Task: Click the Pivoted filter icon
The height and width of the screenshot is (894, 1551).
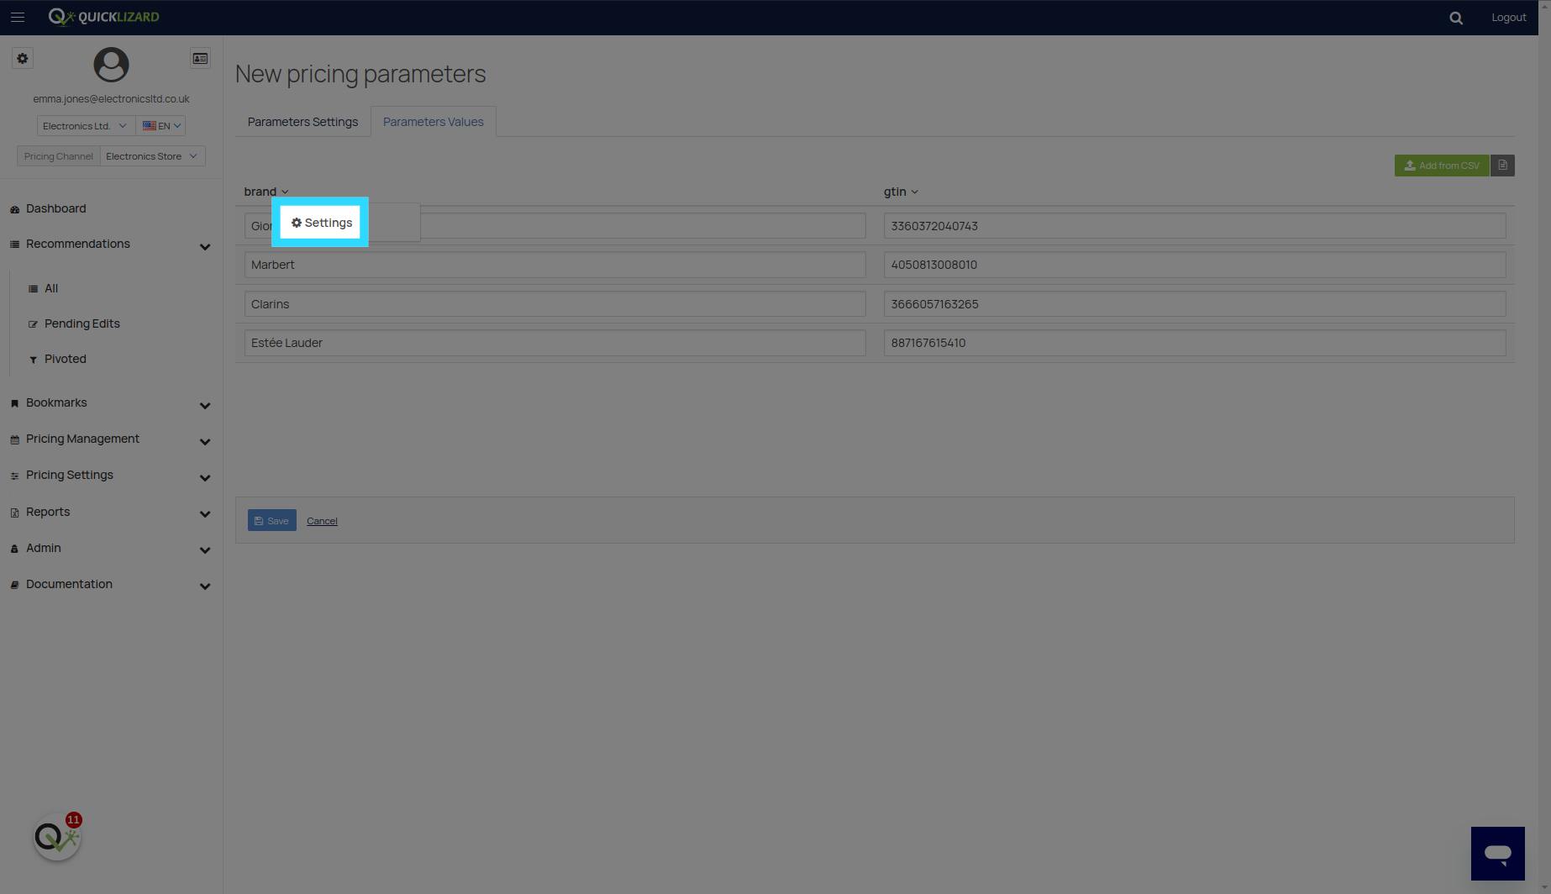Action: [33, 360]
